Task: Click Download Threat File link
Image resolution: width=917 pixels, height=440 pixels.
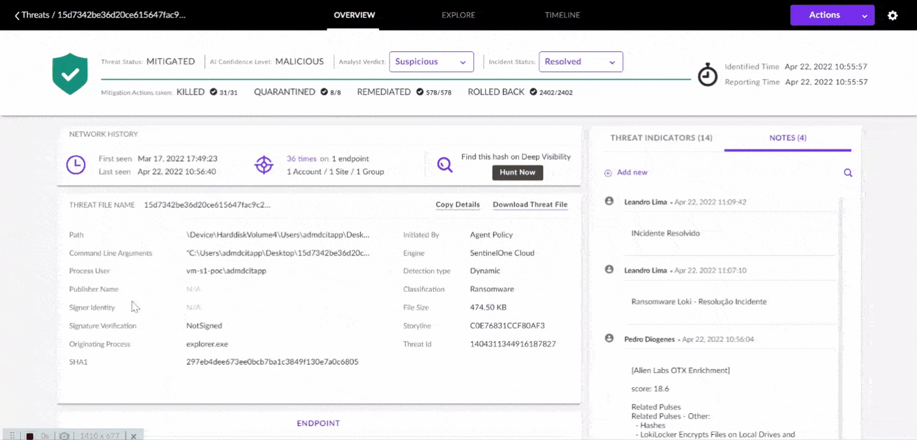Action: click(530, 205)
